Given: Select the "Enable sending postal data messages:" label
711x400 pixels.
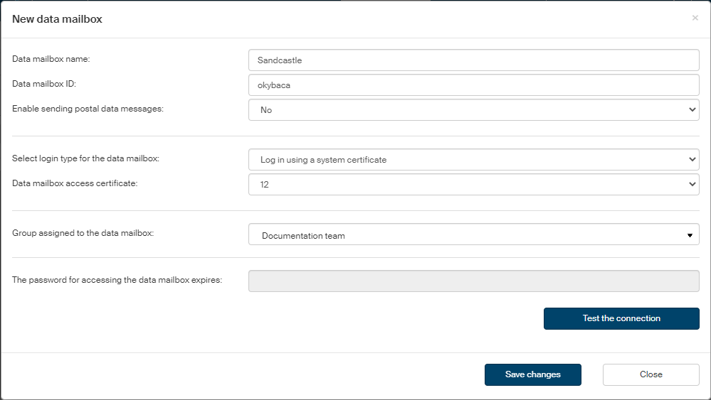Looking at the screenshot, I should (x=88, y=109).
